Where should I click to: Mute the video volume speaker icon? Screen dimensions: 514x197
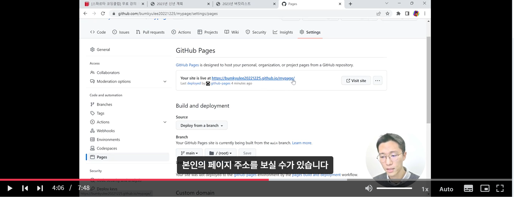coord(369,188)
